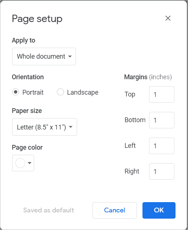
Task: Select Landscape orientation
Action: click(60, 92)
